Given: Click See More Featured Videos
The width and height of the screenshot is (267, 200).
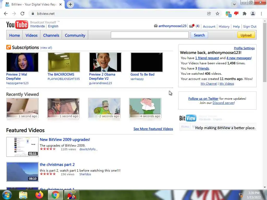Looking at the screenshot, I should [x=153, y=129].
